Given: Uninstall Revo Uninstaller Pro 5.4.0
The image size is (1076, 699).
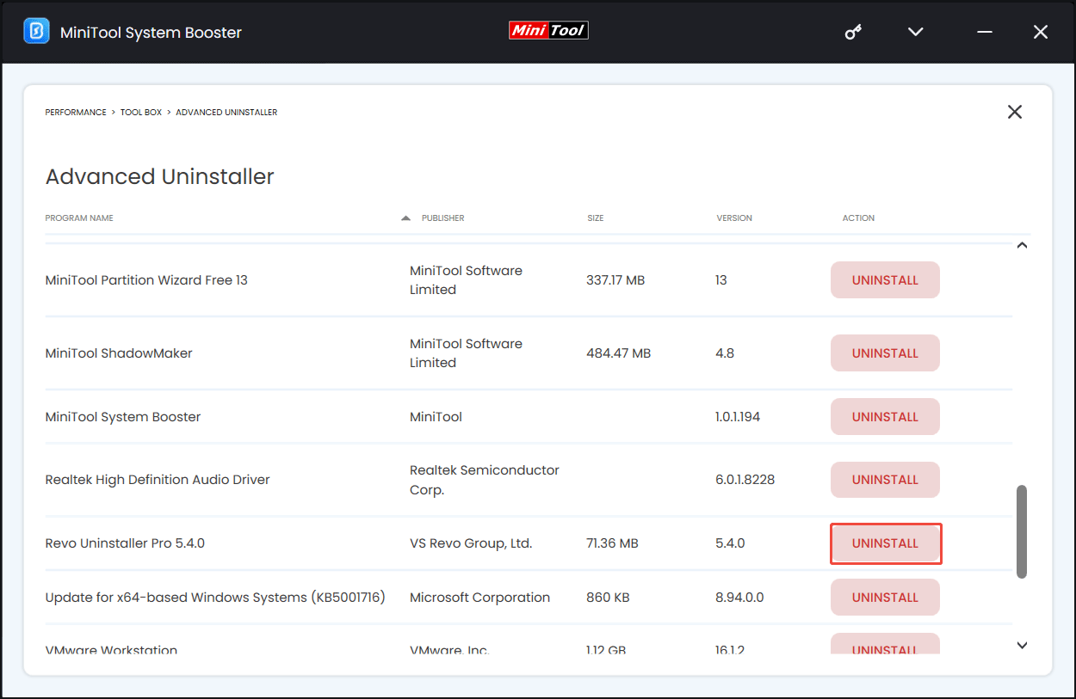Looking at the screenshot, I should [x=886, y=543].
